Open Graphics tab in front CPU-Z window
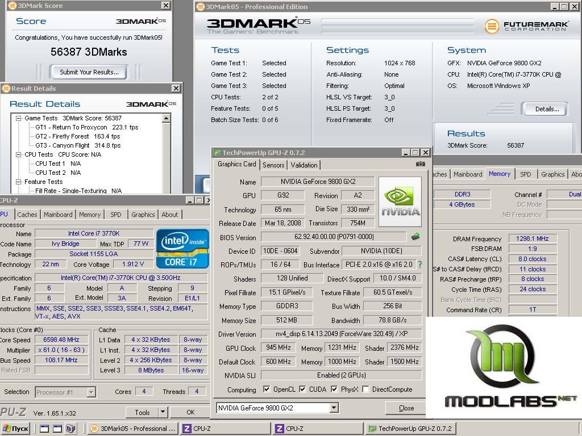 (x=143, y=214)
